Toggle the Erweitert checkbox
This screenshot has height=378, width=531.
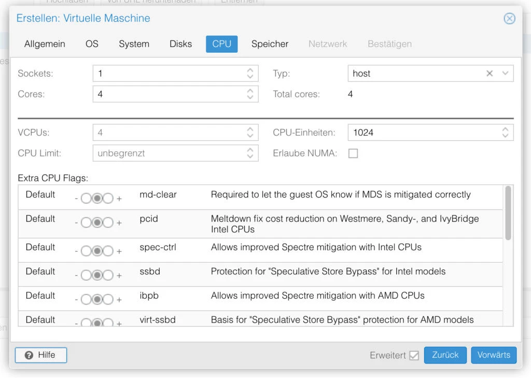point(414,355)
